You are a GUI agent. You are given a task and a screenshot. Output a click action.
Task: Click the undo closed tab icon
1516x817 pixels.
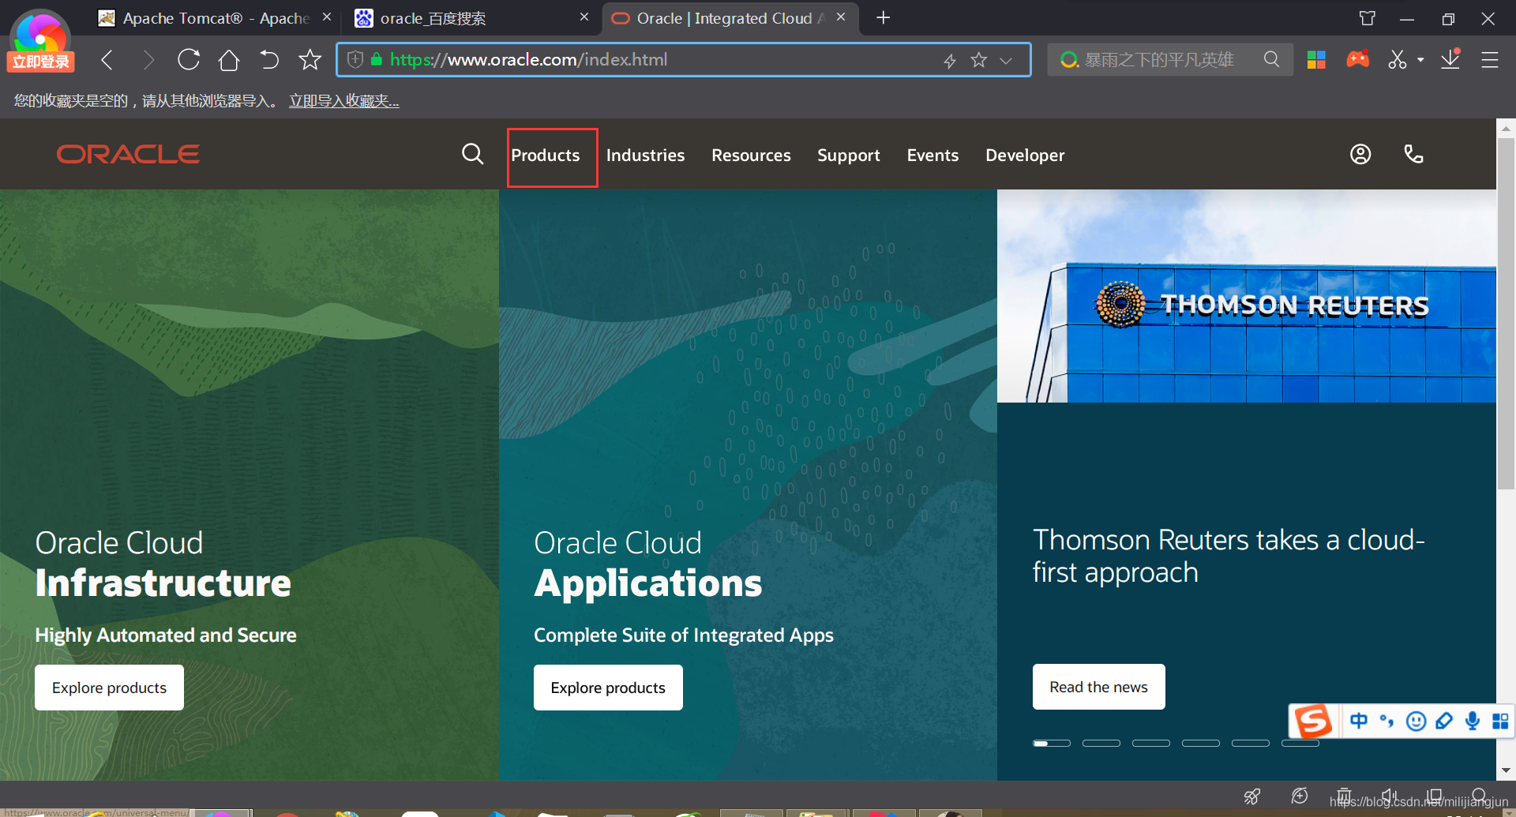(x=269, y=60)
